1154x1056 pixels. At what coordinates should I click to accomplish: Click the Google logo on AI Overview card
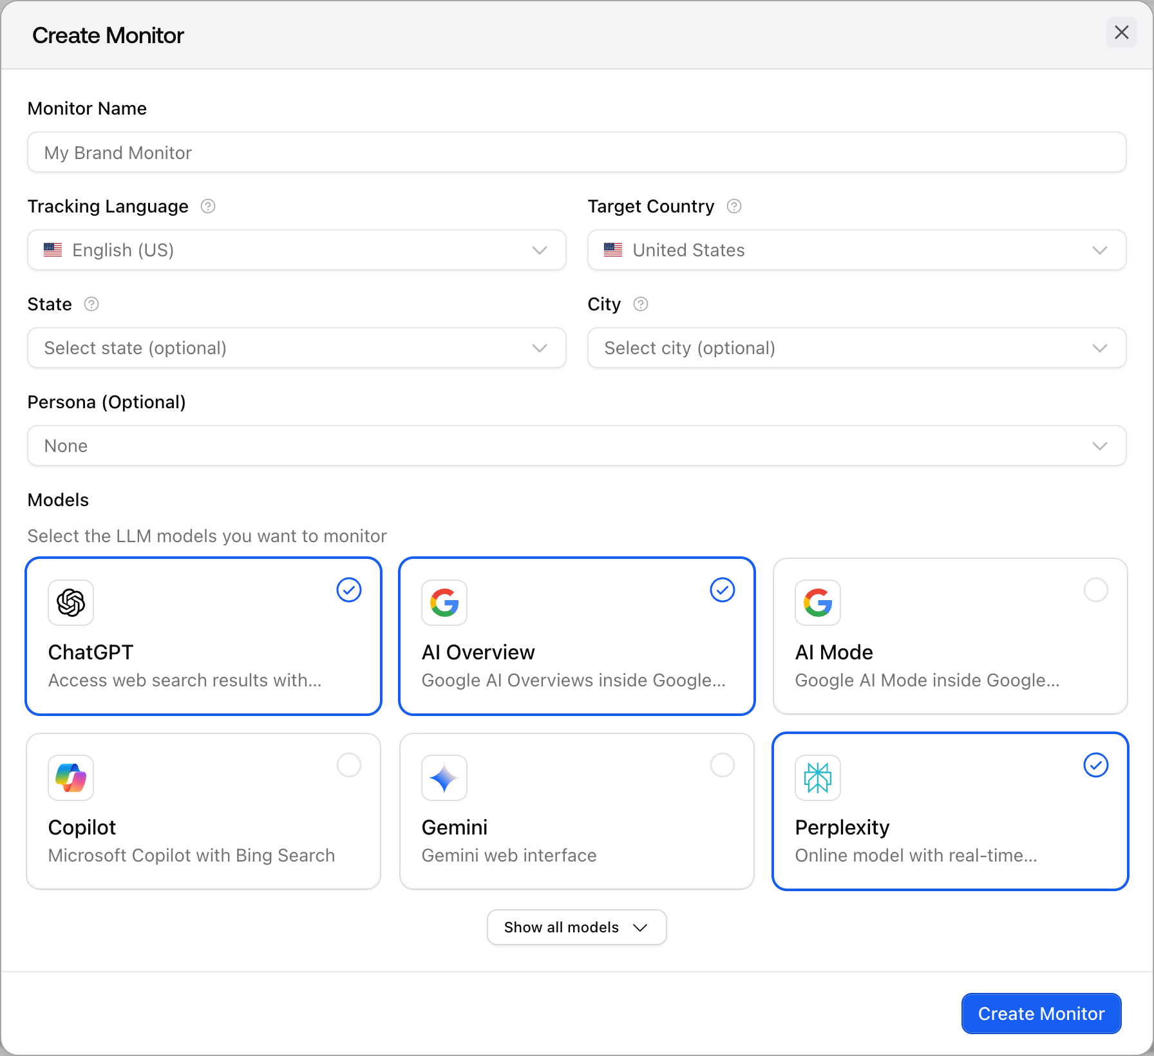(x=444, y=603)
